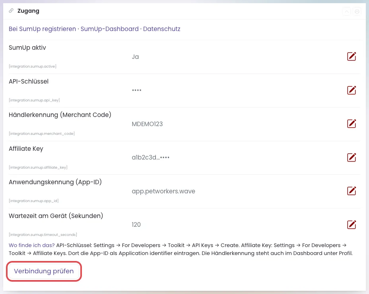
Task: Open the Datenschutz link
Action: pos(162,29)
